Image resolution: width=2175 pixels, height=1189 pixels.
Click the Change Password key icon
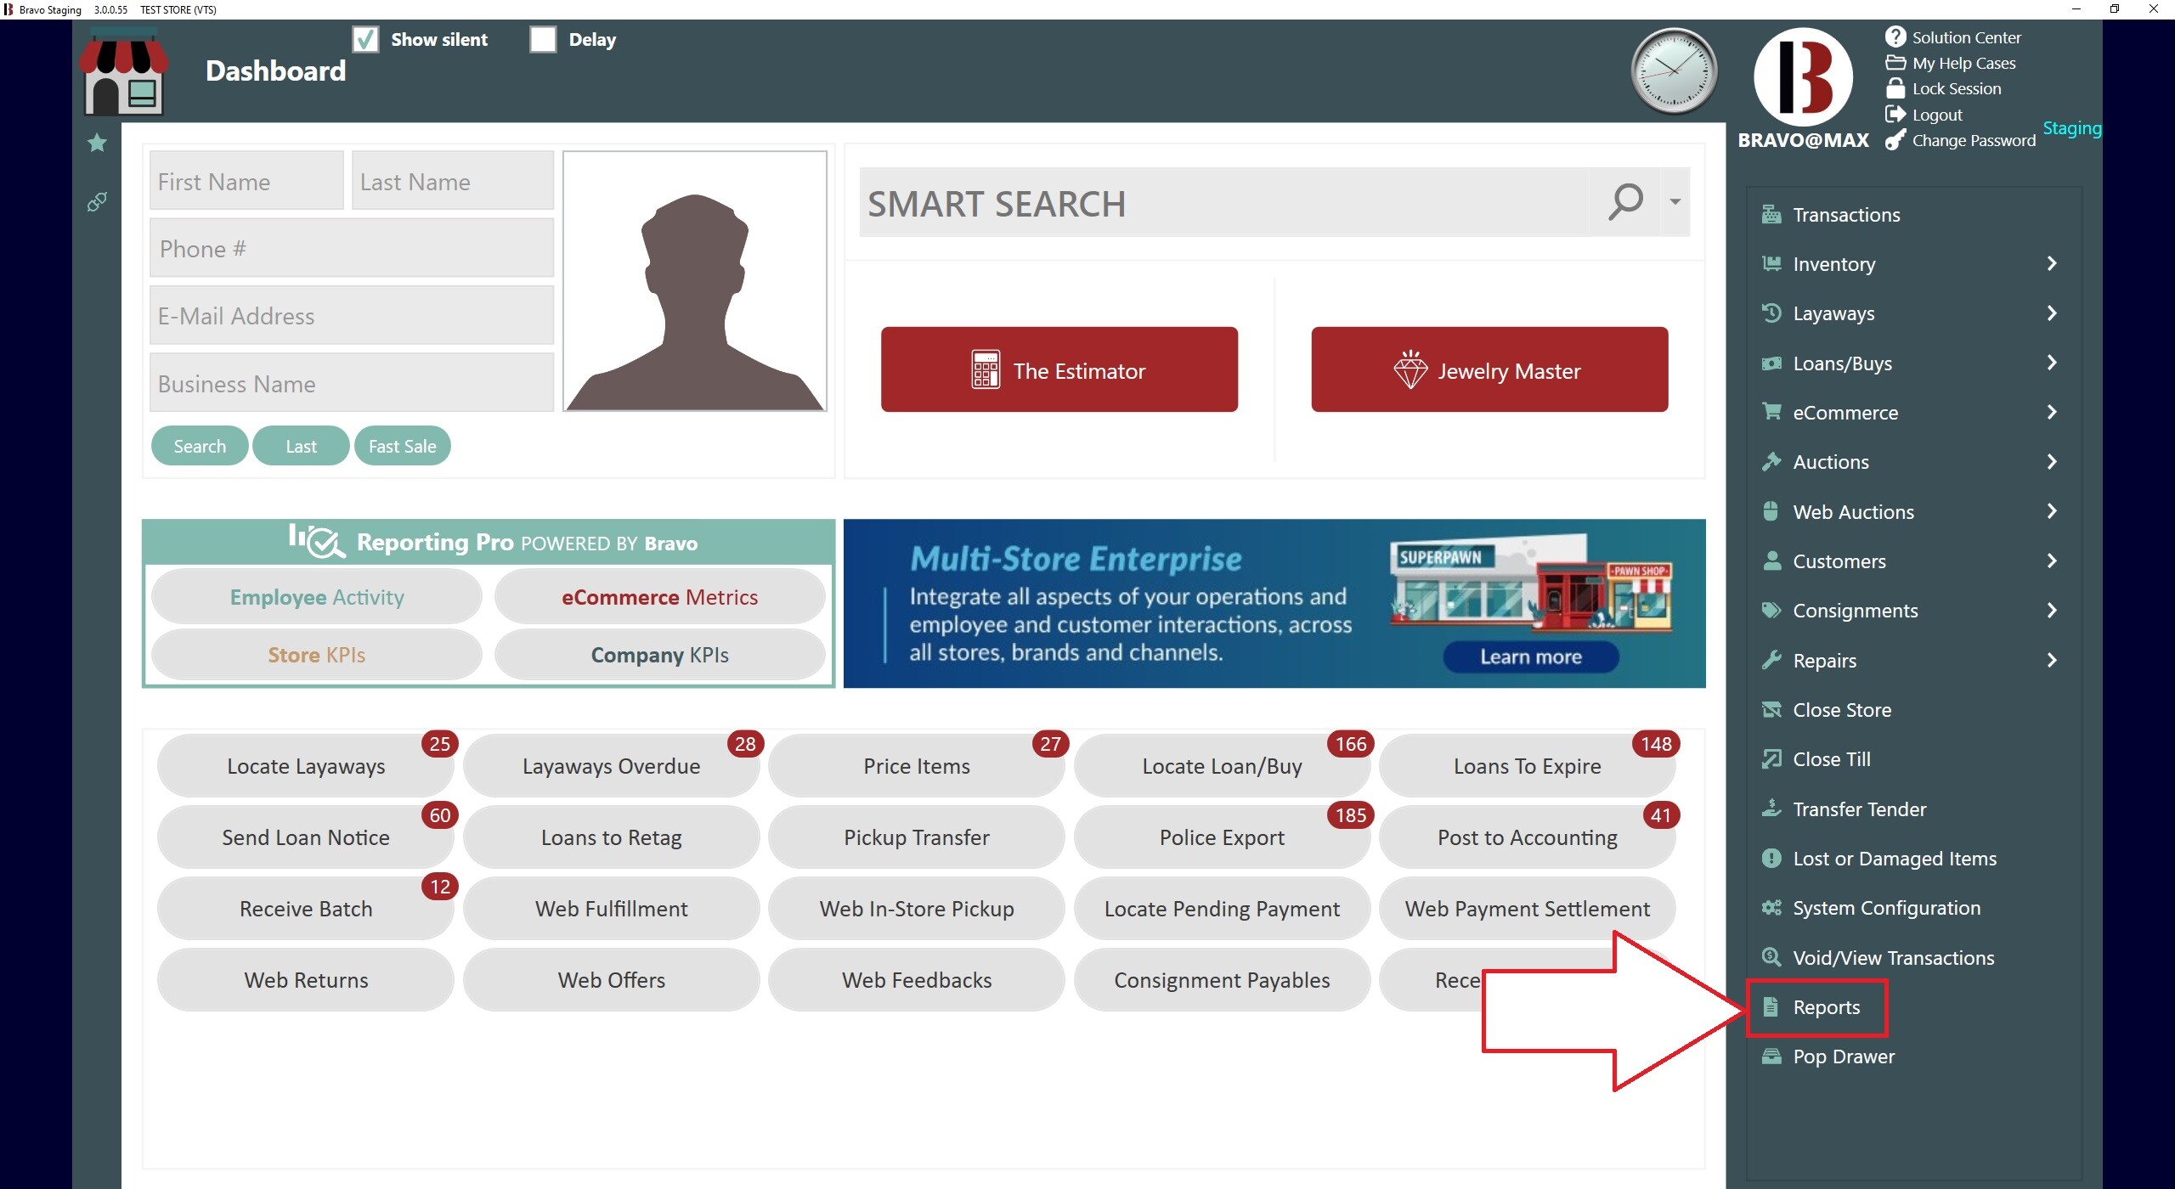(x=1895, y=140)
